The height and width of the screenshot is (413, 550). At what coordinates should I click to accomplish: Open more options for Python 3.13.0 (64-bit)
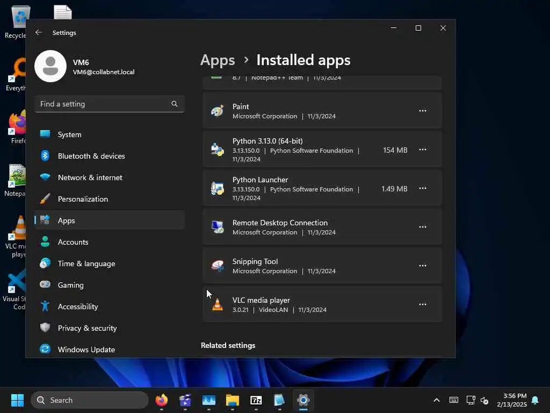tap(423, 149)
